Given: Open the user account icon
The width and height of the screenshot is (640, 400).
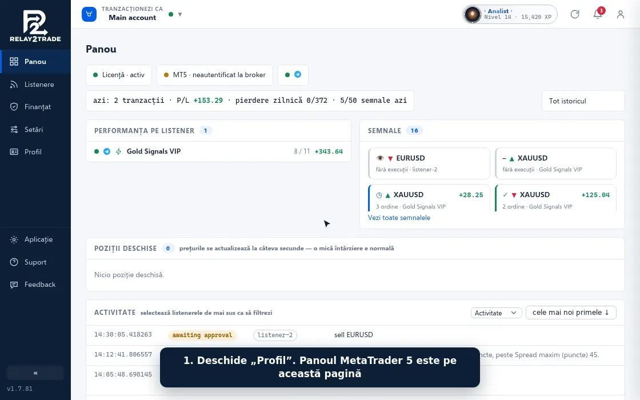Looking at the screenshot, I should (x=621, y=14).
